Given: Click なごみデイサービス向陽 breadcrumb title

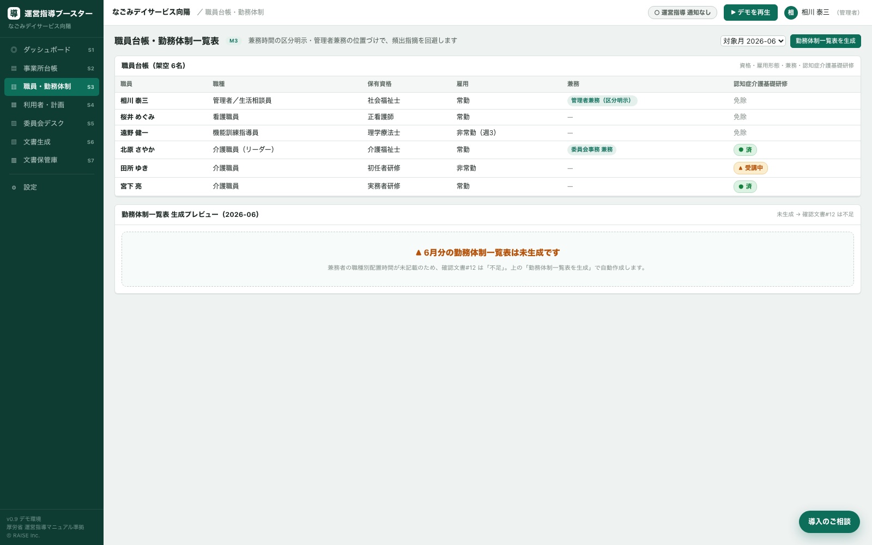Looking at the screenshot, I should pyautogui.click(x=151, y=12).
